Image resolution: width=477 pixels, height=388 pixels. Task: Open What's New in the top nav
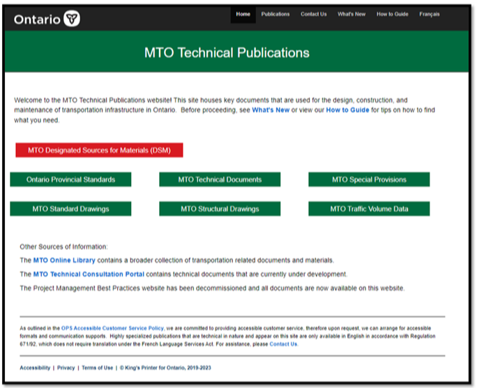point(351,15)
